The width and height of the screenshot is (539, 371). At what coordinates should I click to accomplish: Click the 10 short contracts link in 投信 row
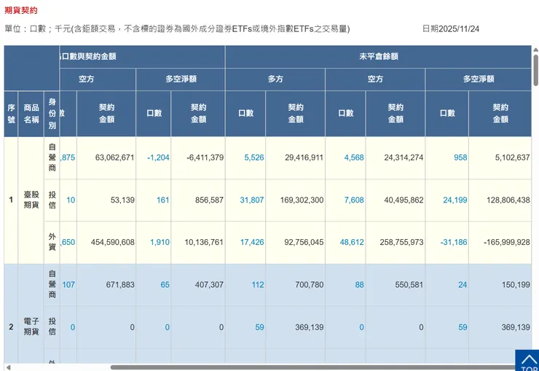click(x=71, y=200)
